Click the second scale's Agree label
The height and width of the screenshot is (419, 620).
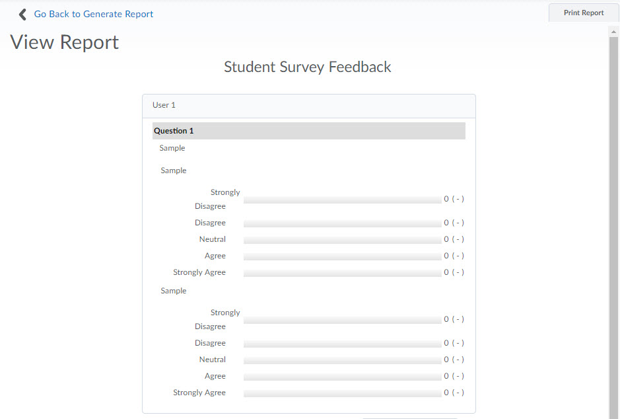(215, 376)
